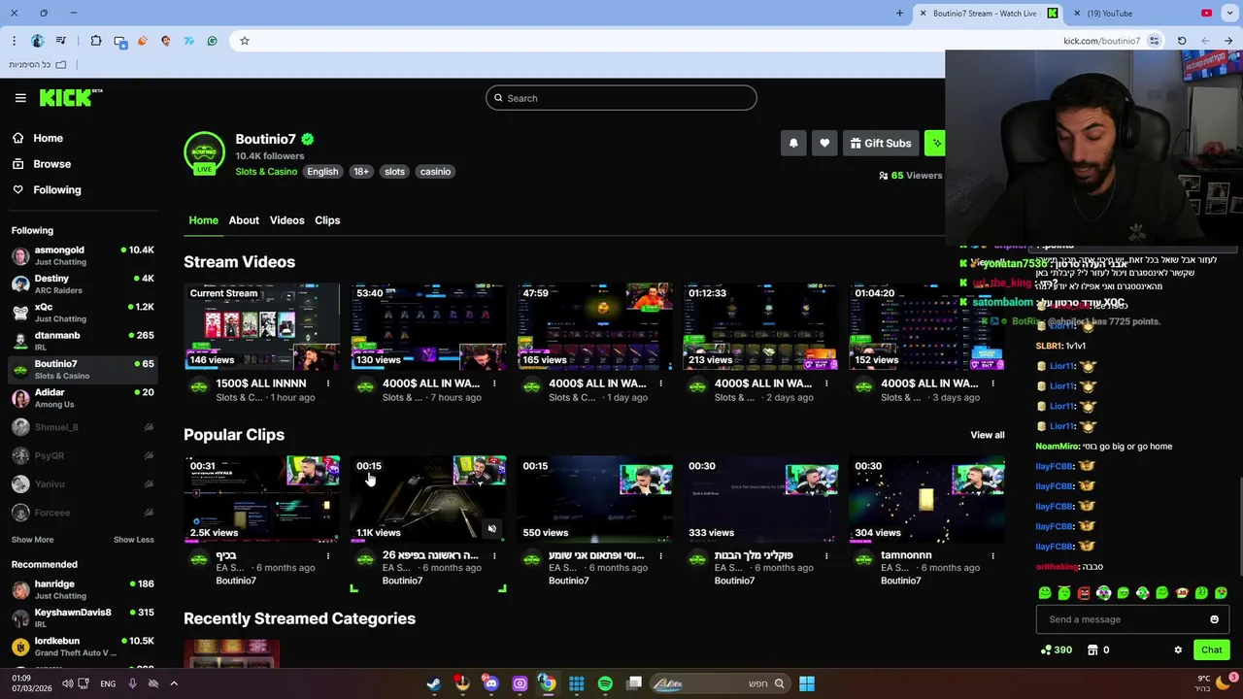Open Following in the sidebar

click(x=56, y=190)
